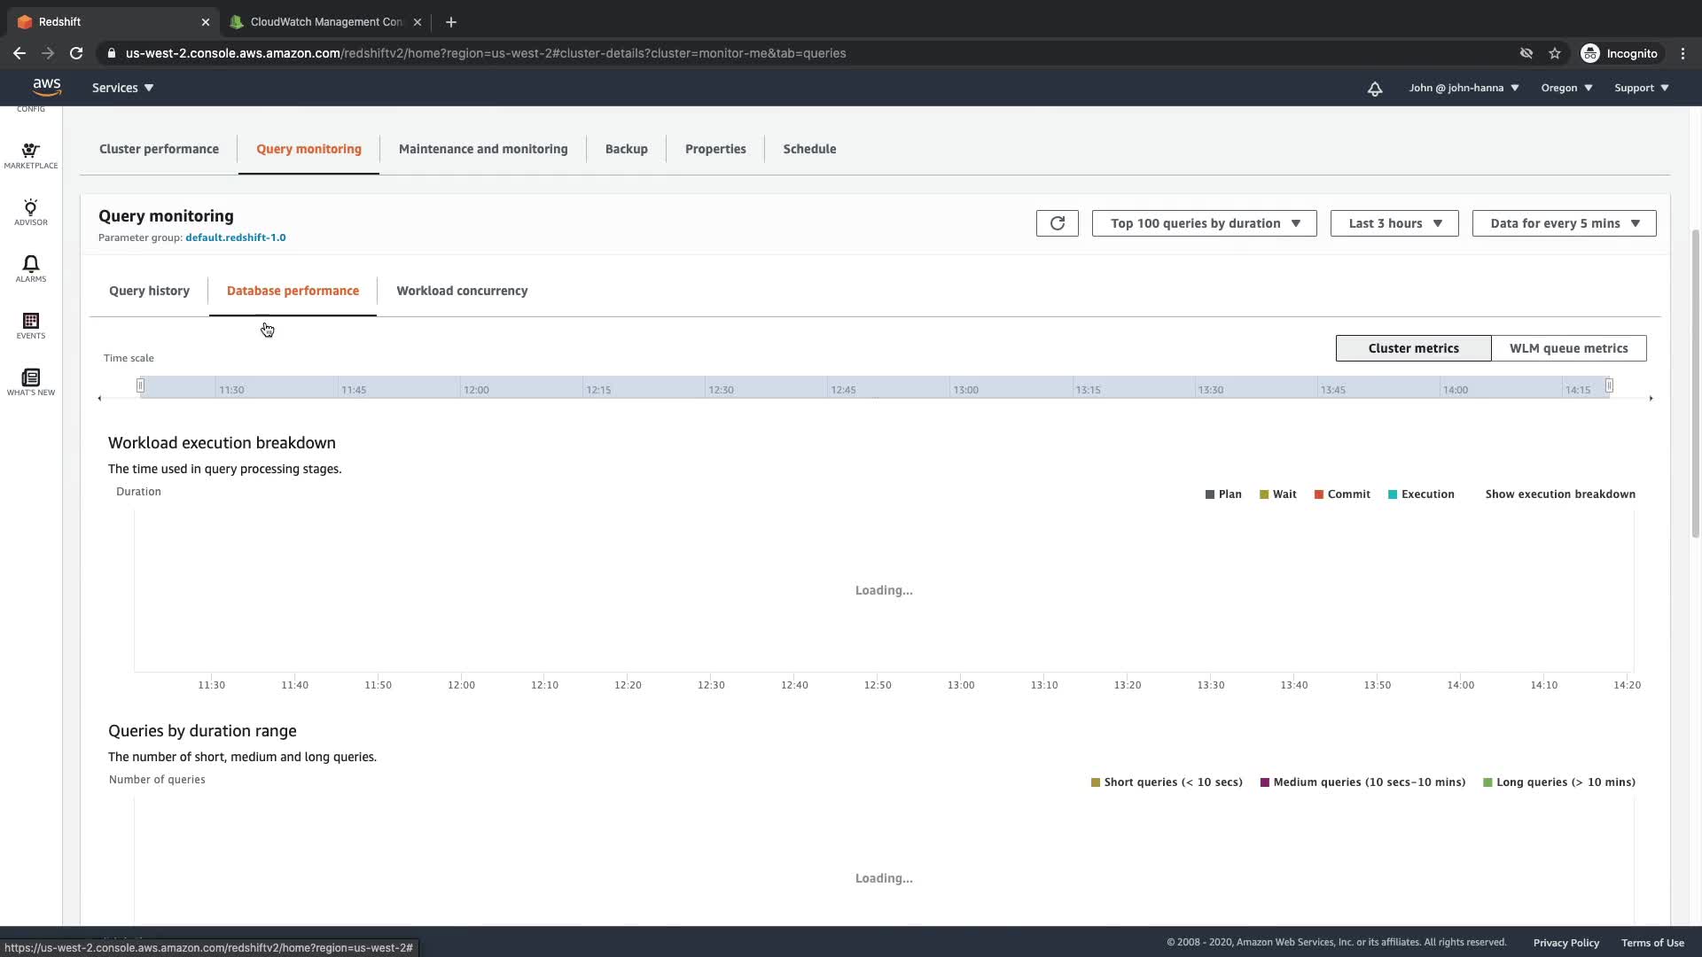Bookmark page with the star icon
Screen dimensions: 1702x957
(x=1554, y=53)
